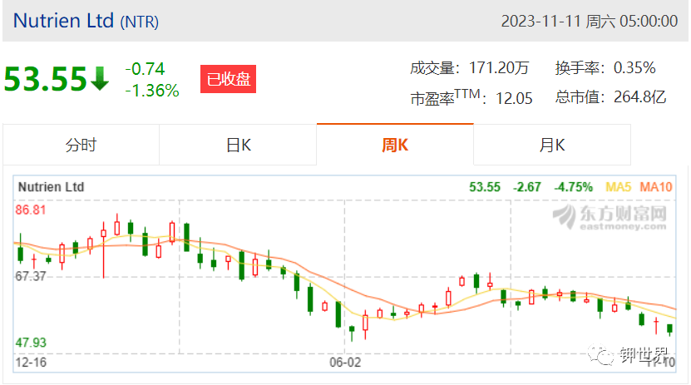Viewport: 691px width, 385px height.
Task: Switch to the 月K tab
Action: tap(552, 145)
